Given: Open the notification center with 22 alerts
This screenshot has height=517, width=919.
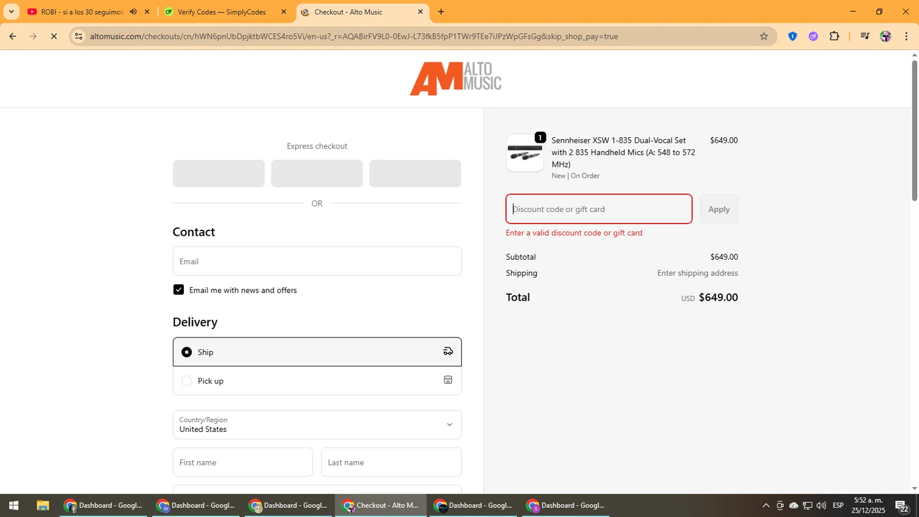Looking at the screenshot, I should coord(902,506).
